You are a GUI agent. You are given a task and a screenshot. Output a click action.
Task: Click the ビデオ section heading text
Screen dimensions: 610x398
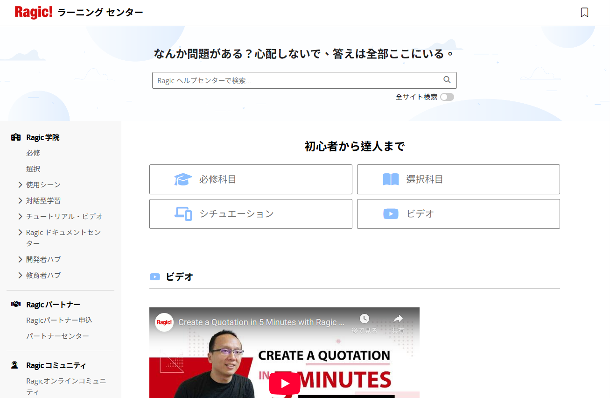click(x=179, y=277)
